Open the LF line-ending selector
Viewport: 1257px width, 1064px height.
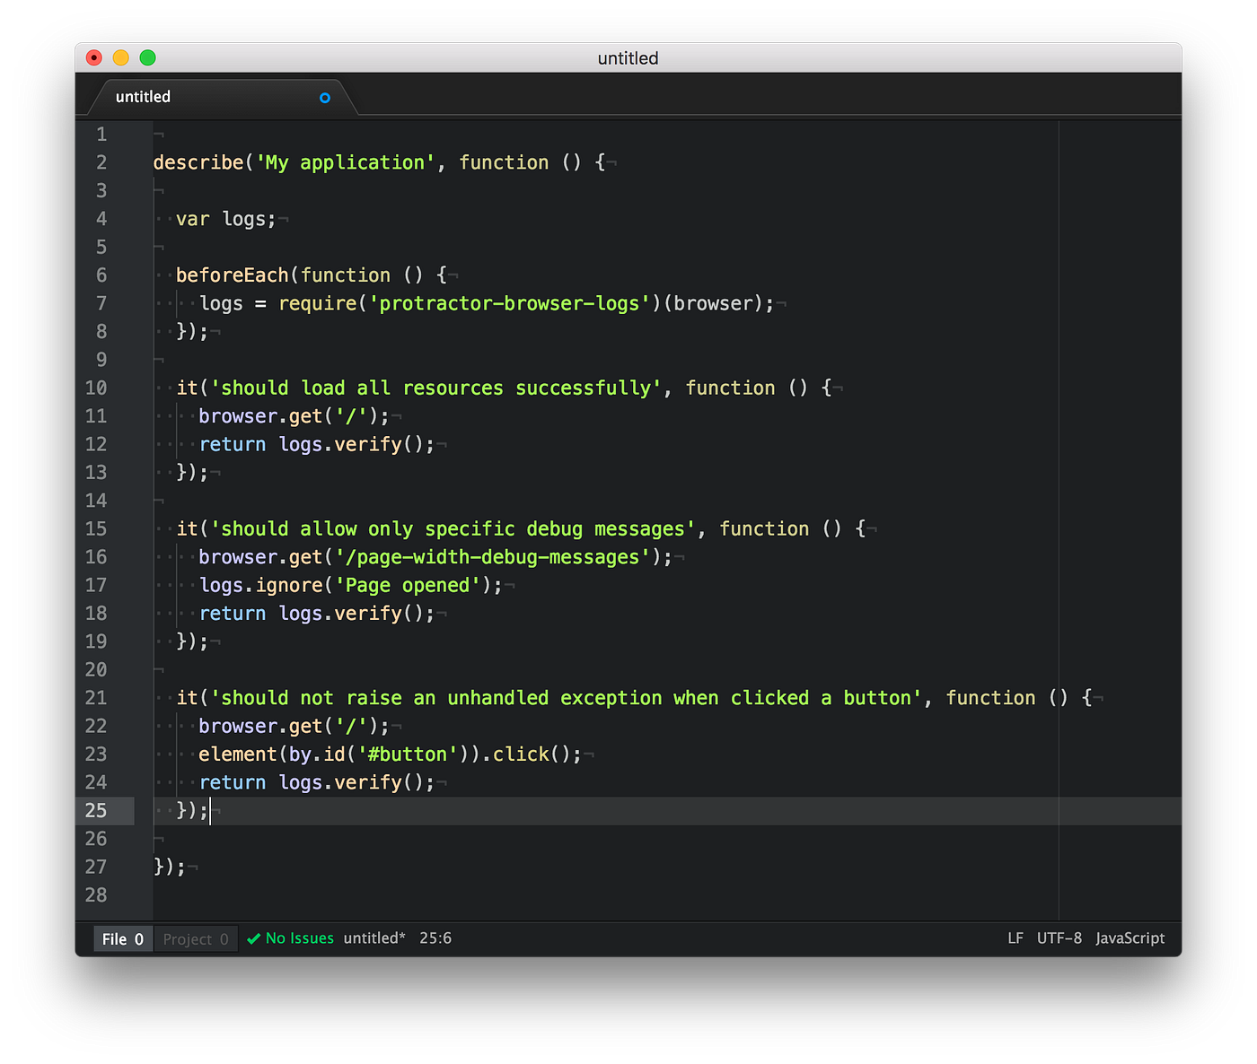point(1015,938)
